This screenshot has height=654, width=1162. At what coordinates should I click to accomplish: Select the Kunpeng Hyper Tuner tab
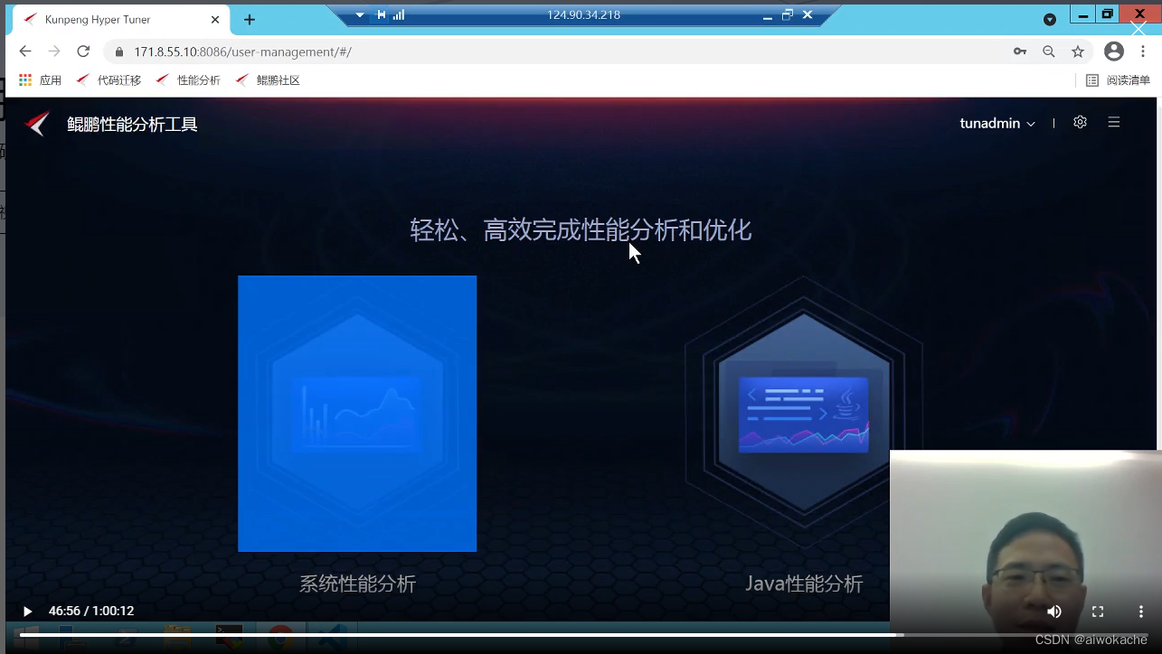(x=119, y=20)
